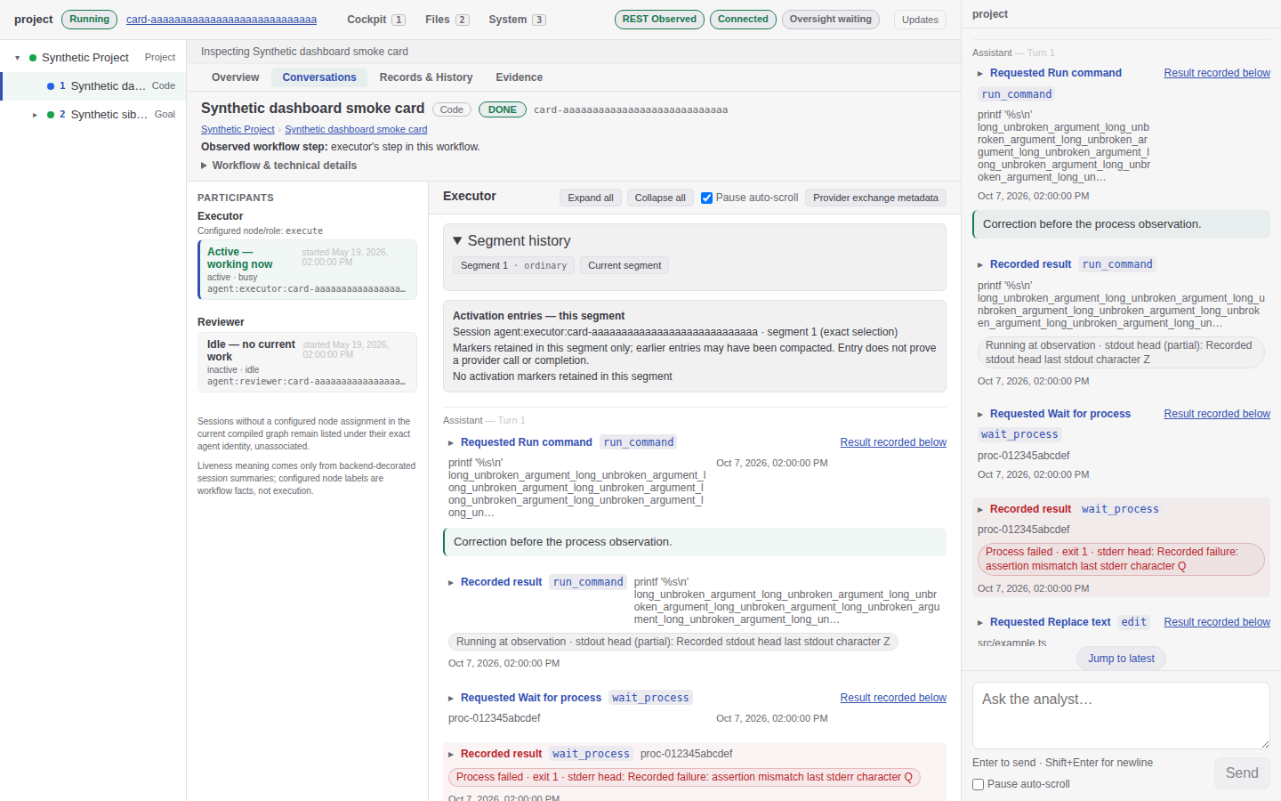
Task: Toggle Pause auto-scroll checkbox in Executor toolbar
Action: coord(706,198)
